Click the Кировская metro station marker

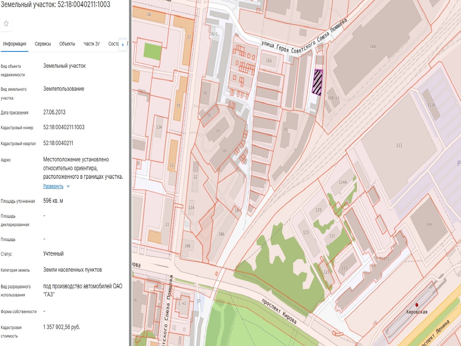pyautogui.click(x=417, y=305)
